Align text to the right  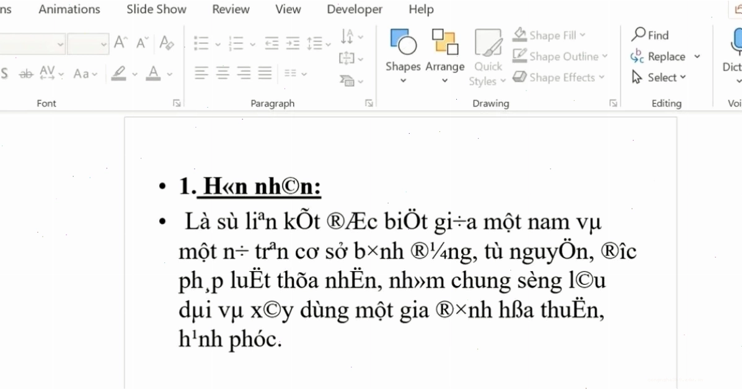244,73
